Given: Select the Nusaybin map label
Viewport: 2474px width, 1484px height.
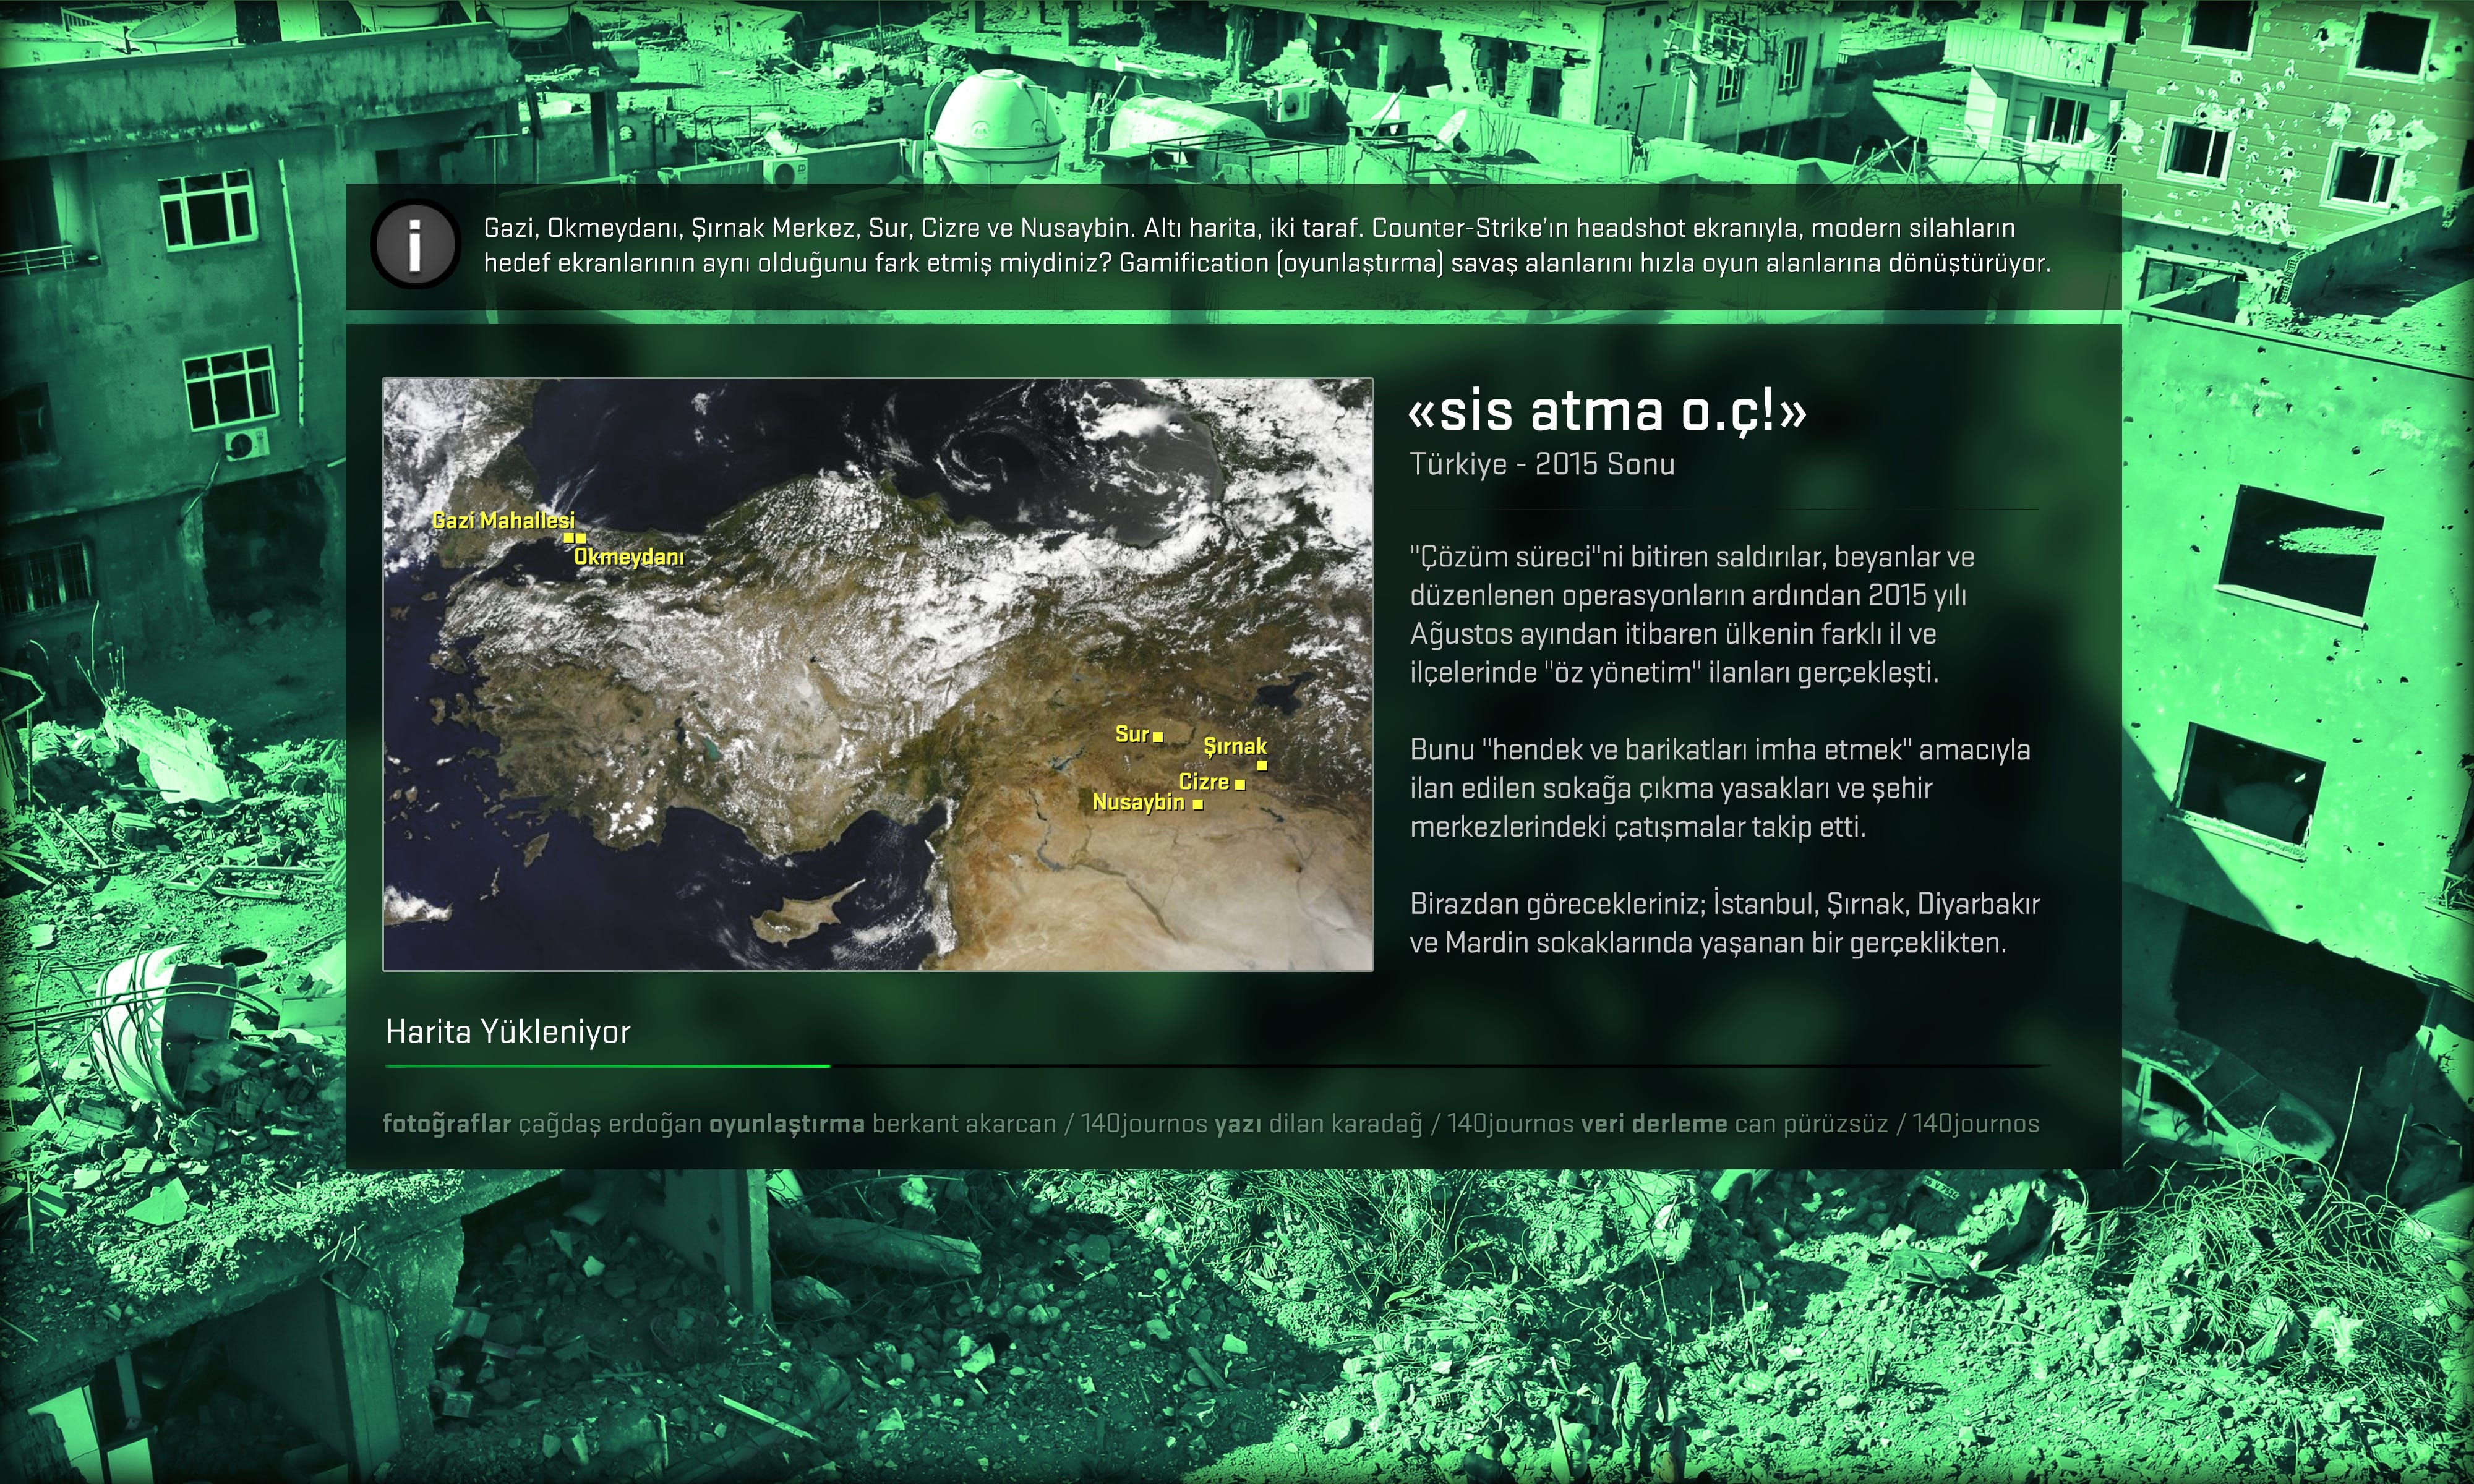Looking at the screenshot, I should [x=1138, y=802].
